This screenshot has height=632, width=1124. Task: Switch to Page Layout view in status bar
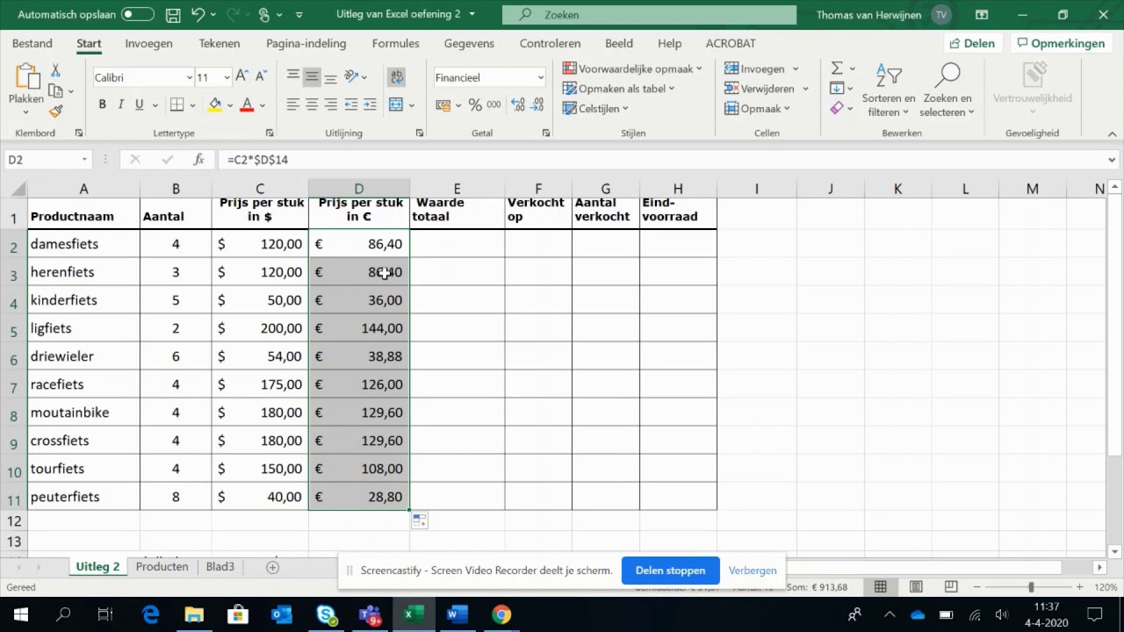[x=916, y=587]
